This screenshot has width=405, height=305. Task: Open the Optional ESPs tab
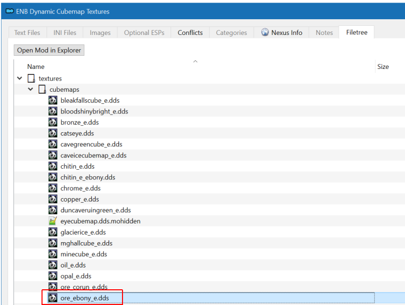coord(144,33)
